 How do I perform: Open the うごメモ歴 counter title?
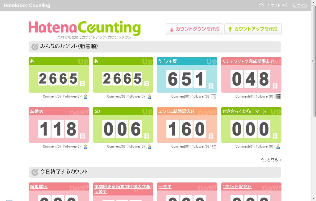point(168,61)
